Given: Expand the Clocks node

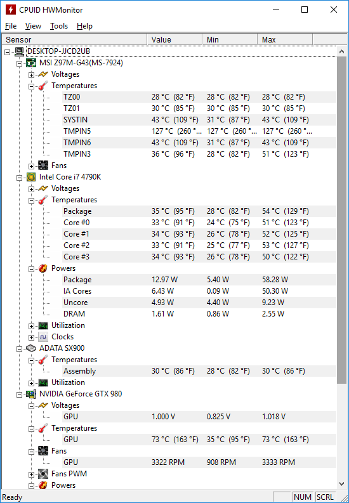Looking at the screenshot, I should [x=32, y=337].
